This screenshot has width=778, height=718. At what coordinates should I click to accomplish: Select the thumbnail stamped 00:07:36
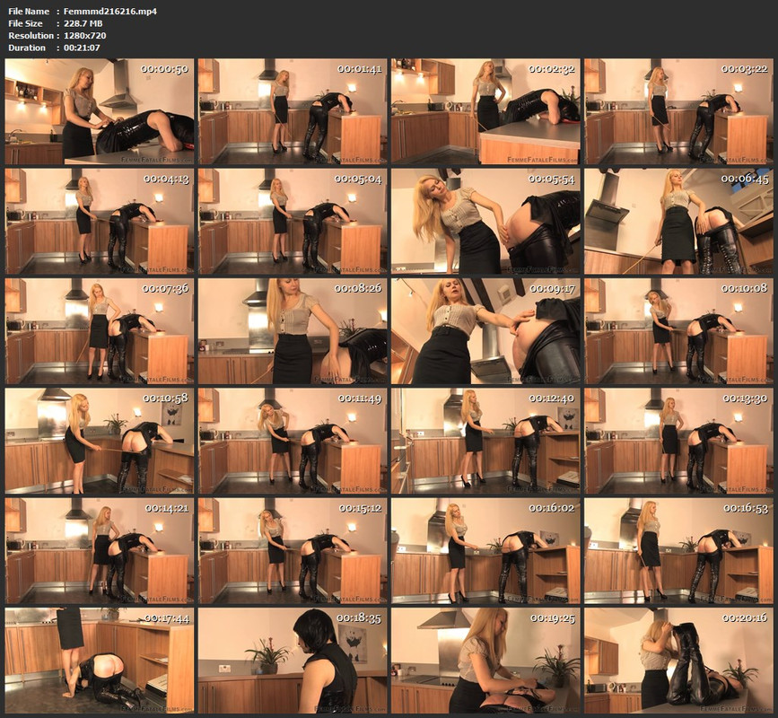pos(100,331)
